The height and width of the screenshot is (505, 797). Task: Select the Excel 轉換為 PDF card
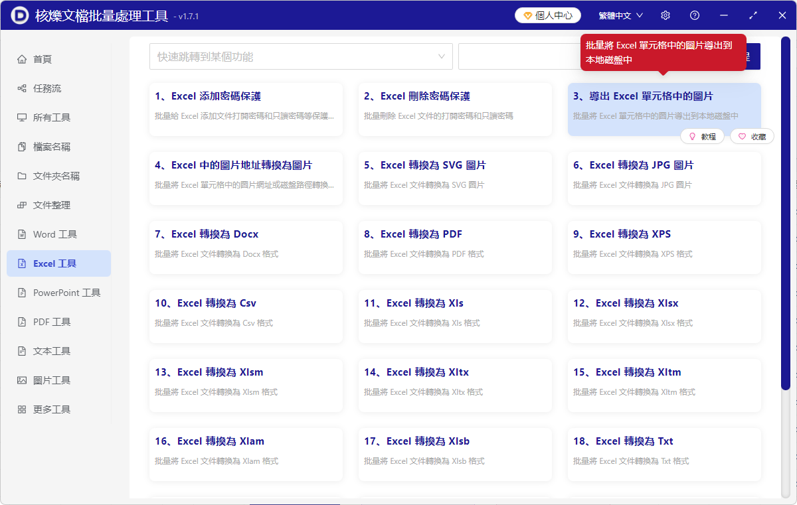pos(455,247)
